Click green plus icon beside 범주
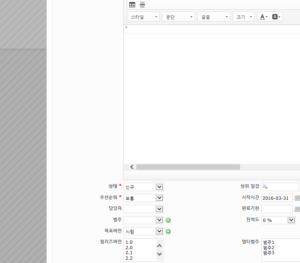Image resolution: width=300 pixels, height=263 pixels. click(x=168, y=220)
